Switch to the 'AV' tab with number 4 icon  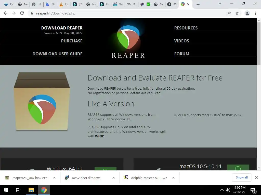coord(172,4)
